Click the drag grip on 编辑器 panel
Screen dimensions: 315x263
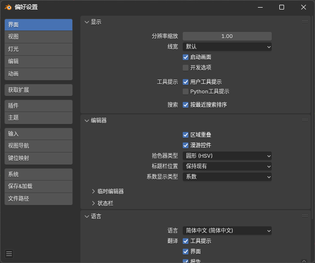(305, 121)
